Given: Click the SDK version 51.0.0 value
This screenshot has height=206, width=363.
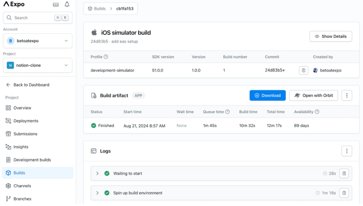Looking at the screenshot, I should pyautogui.click(x=157, y=70).
